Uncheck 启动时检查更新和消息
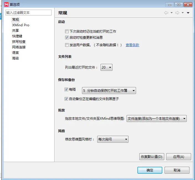This screenshot has width=195, height=180. [x=67, y=37]
